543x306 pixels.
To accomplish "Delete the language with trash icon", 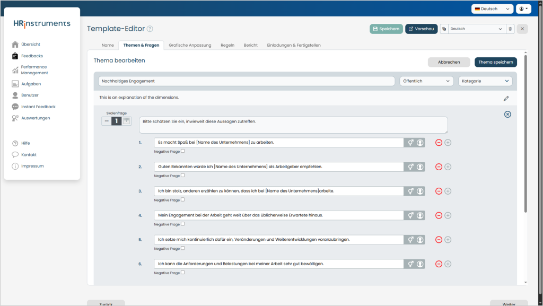I will (510, 29).
